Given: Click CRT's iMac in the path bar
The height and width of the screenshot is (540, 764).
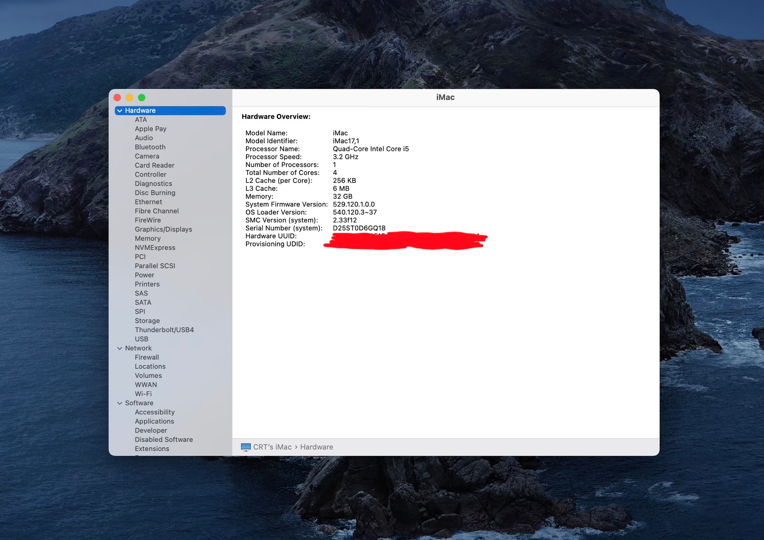Looking at the screenshot, I should click(272, 447).
